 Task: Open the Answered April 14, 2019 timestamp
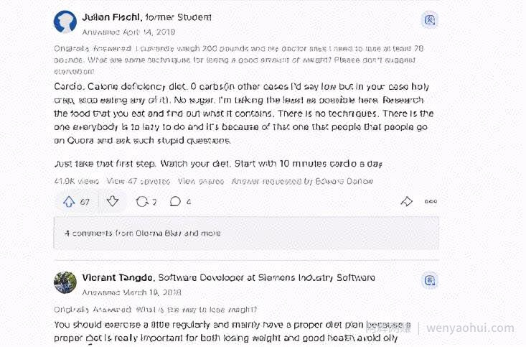pyautogui.click(x=128, y=32)
